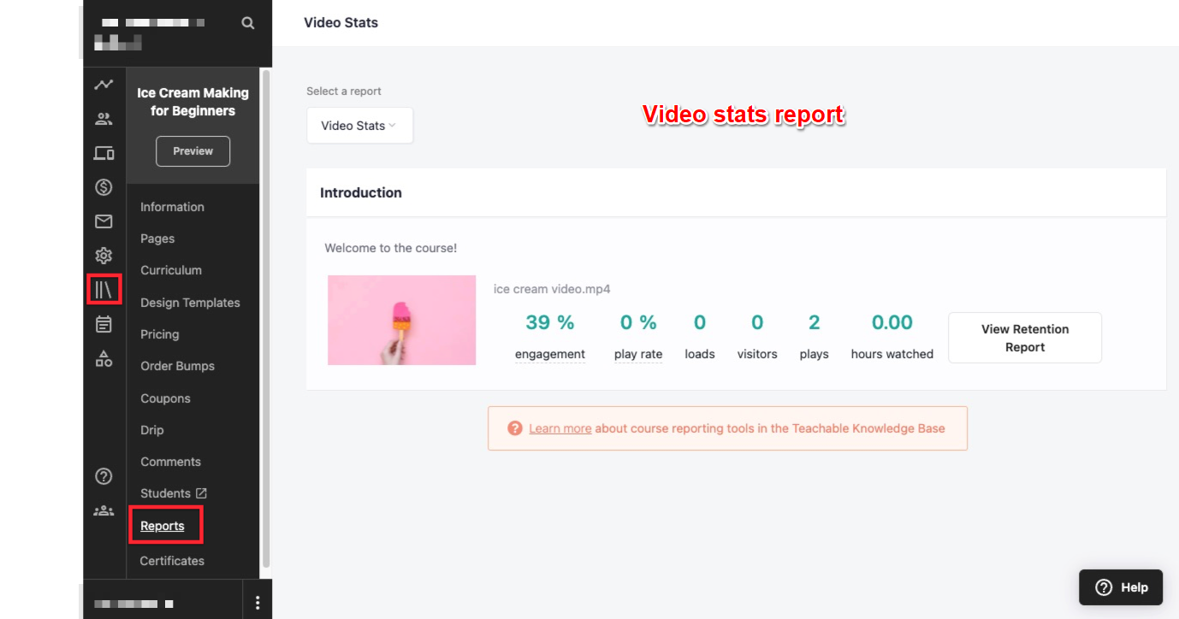Open Sales via the dollar icon

coord(104,186)
